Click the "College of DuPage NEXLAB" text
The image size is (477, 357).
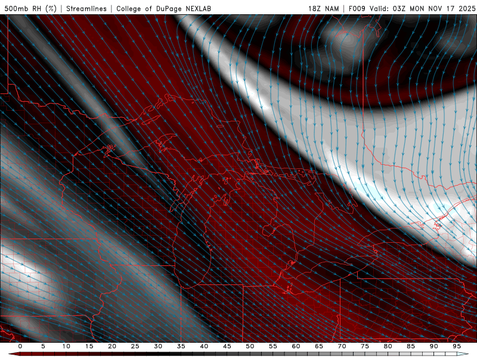[x=163, y=8]
